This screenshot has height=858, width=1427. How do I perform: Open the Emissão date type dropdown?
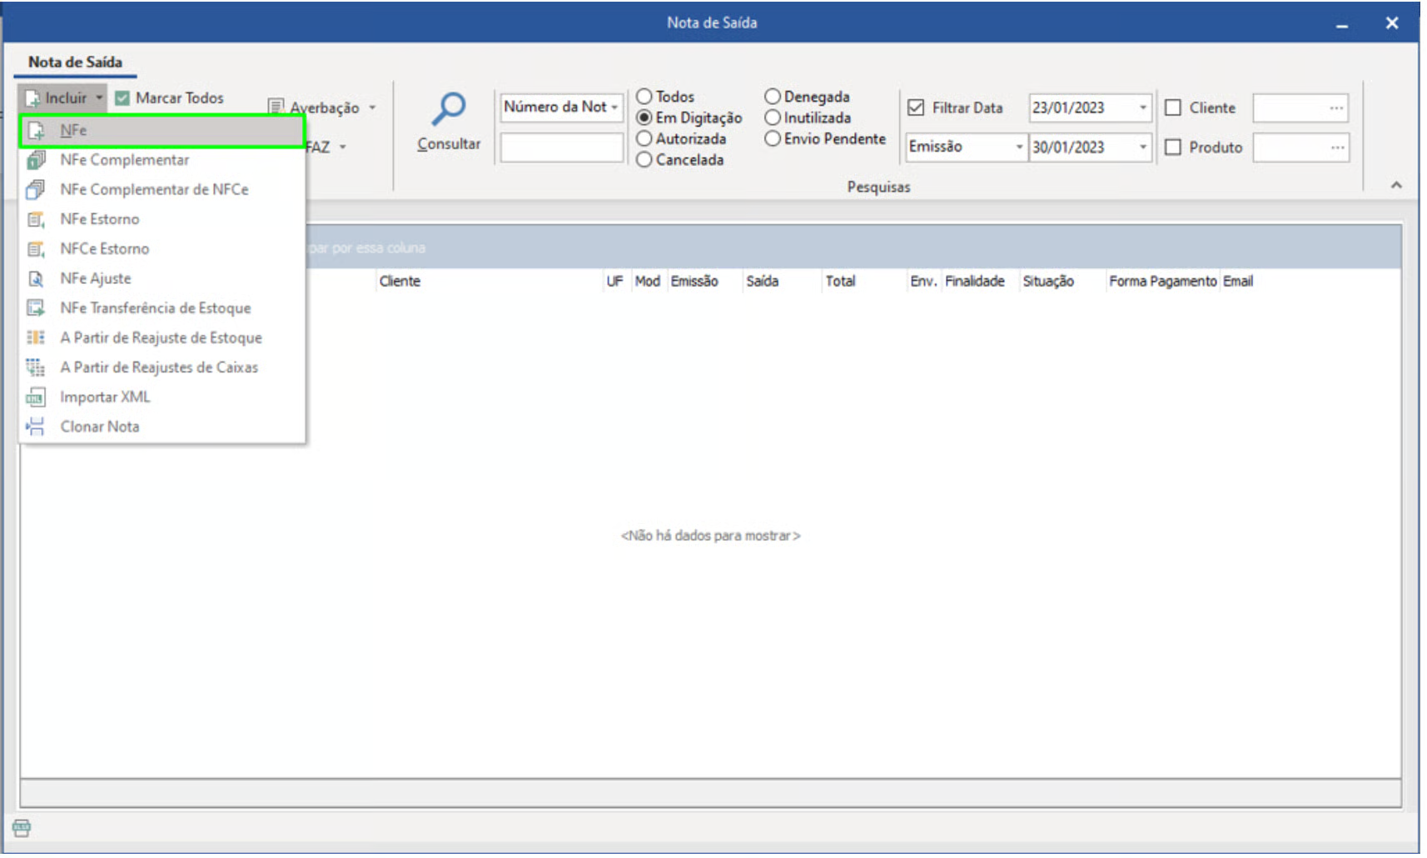tap(1019, 147)
